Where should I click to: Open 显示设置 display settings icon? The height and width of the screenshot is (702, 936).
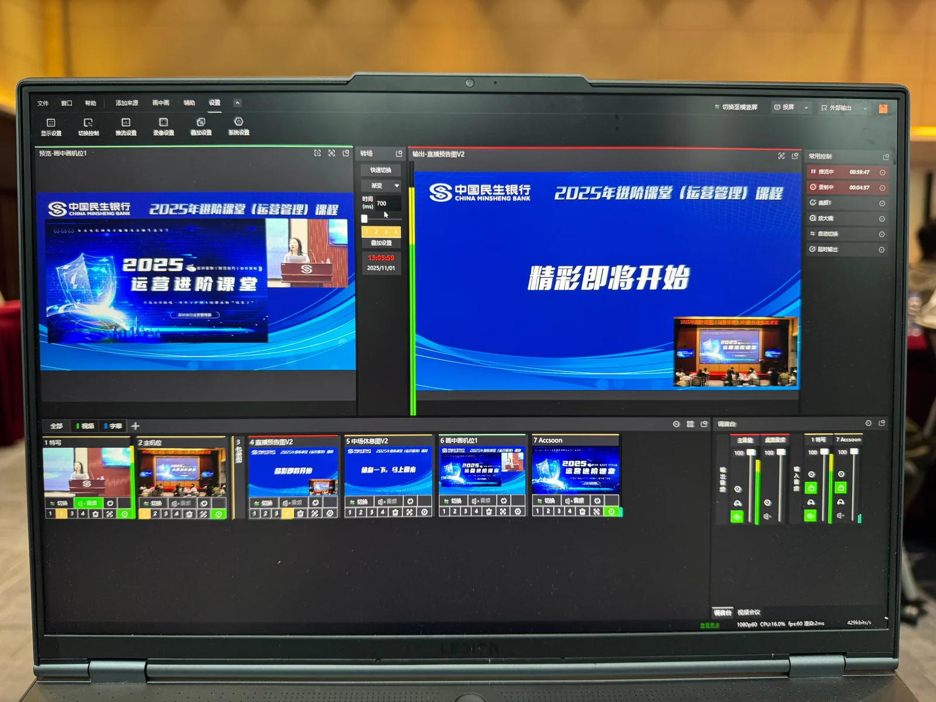(51, 126)
